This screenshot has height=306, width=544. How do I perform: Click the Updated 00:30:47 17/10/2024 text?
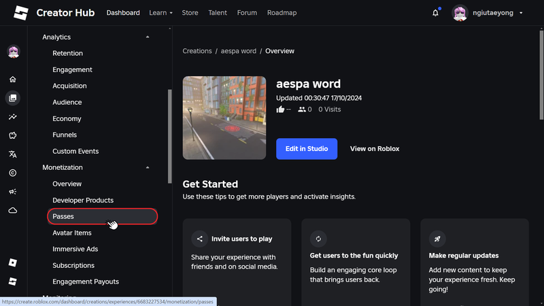(319, 98)
